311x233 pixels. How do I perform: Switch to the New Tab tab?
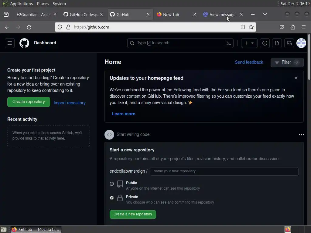click(171, 15)
